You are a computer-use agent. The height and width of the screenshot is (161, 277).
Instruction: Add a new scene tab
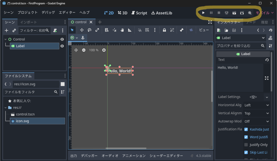[100, 22]
